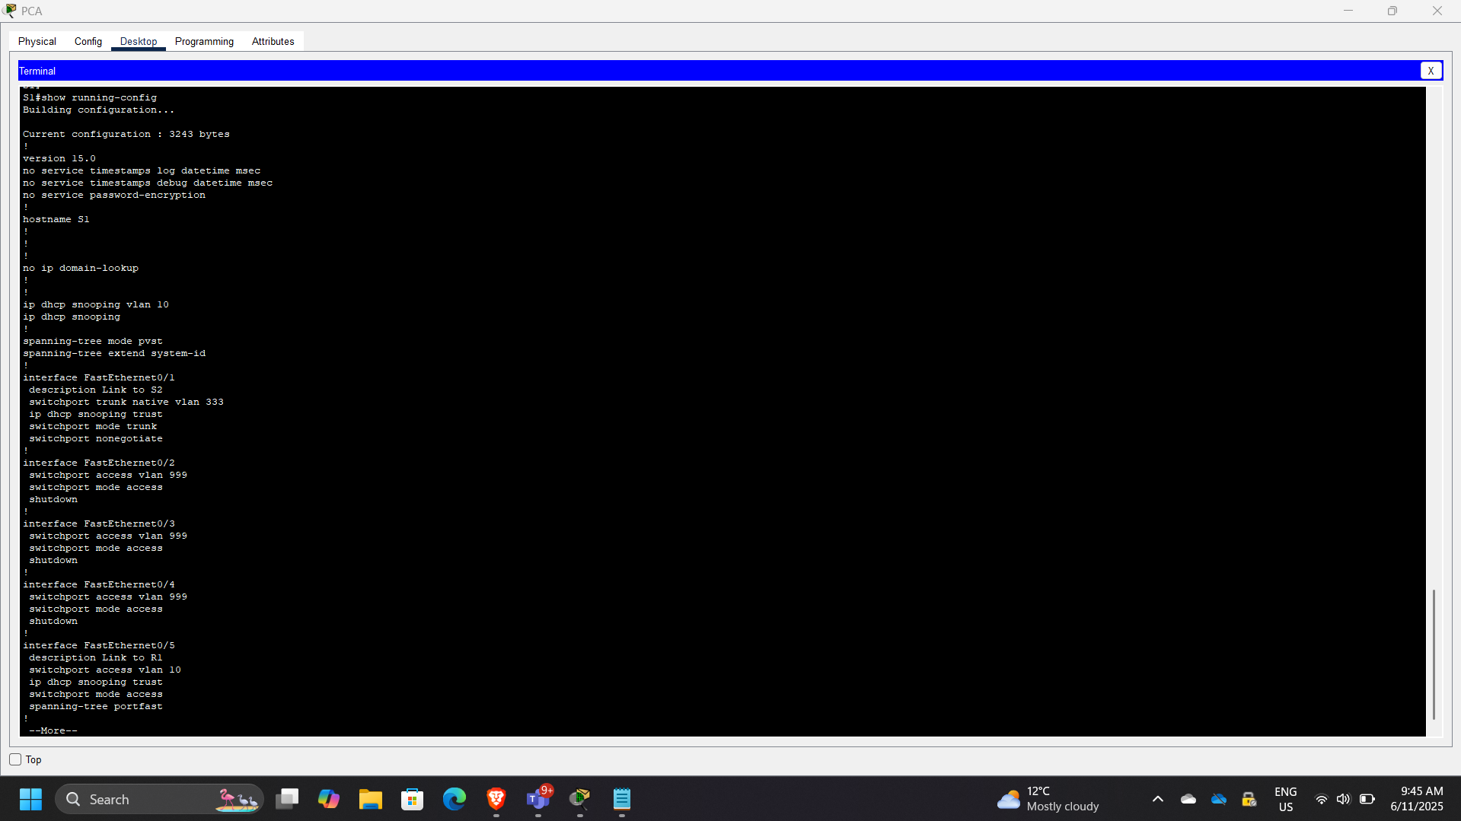Launch File Explorer from the taskbar
The width and height of the screenshot is (1461, 821).
click(371, 799)
